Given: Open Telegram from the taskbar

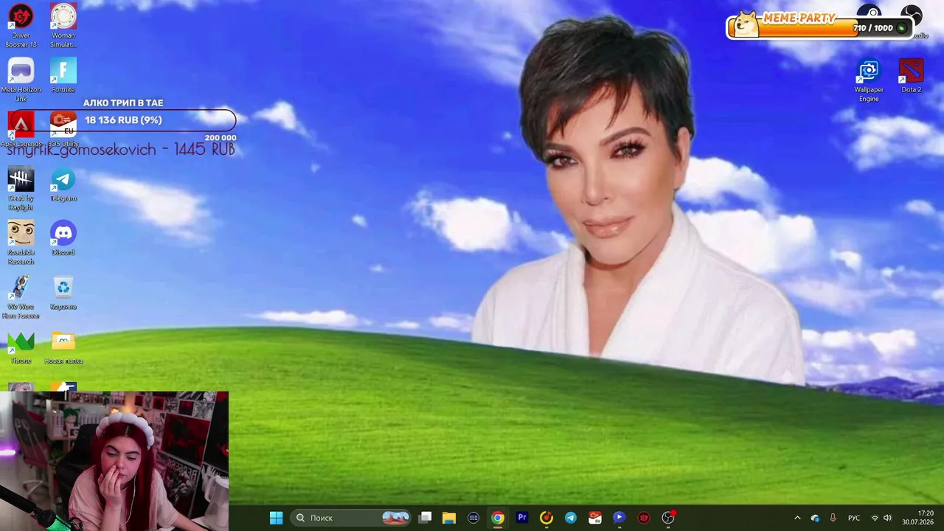Looking at the screenshot, I should (571, 518).
